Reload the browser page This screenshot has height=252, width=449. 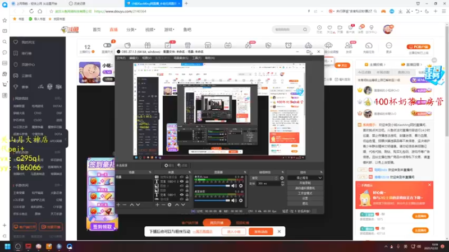(x=31, y=11)
